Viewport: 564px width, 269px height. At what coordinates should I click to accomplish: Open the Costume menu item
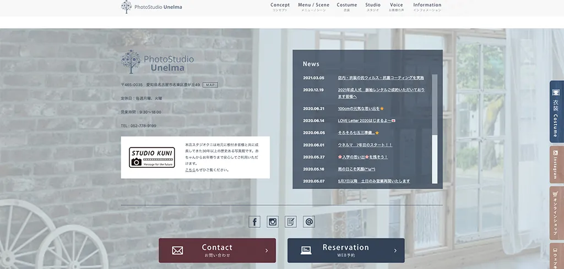point(347,7)
